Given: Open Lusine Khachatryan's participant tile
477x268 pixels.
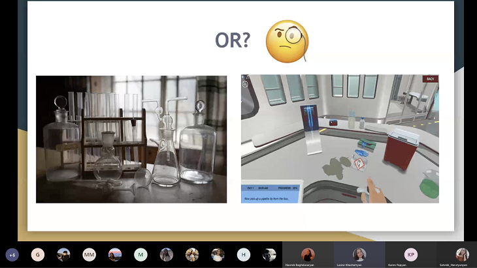Looking at the screenshot, I should (359, 255).
